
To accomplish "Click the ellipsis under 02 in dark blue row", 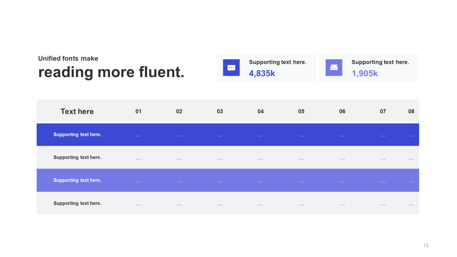I will point(179,136).
